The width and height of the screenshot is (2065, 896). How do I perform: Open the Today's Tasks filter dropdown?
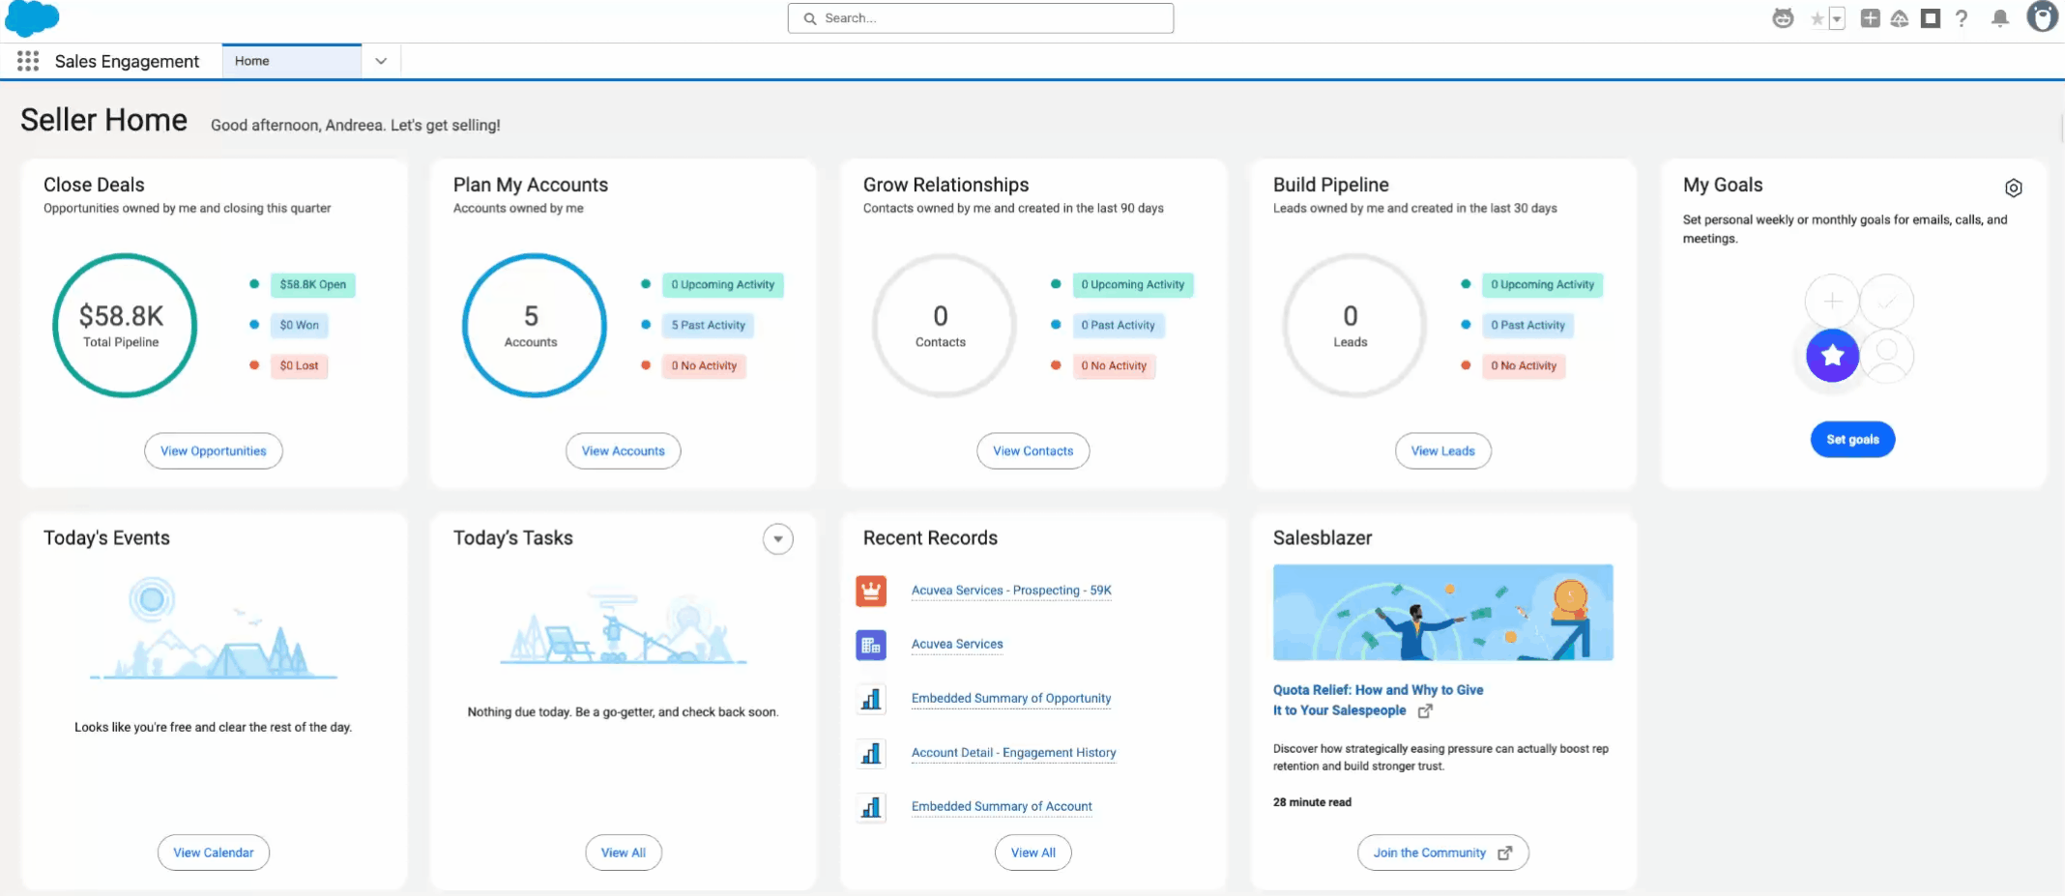tap(778, 539)
